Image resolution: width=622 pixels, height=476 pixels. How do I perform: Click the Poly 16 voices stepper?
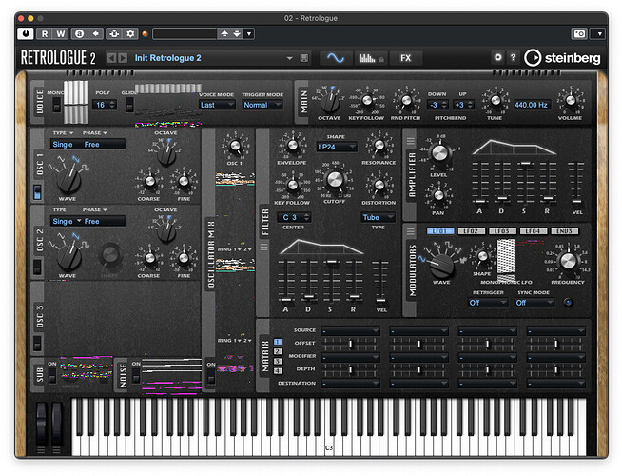105,105
